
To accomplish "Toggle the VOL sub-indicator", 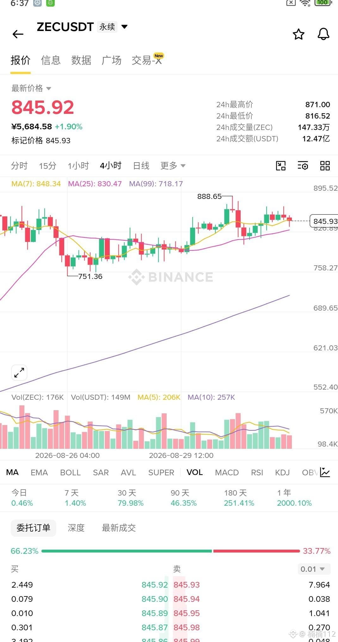I will 194,472.
